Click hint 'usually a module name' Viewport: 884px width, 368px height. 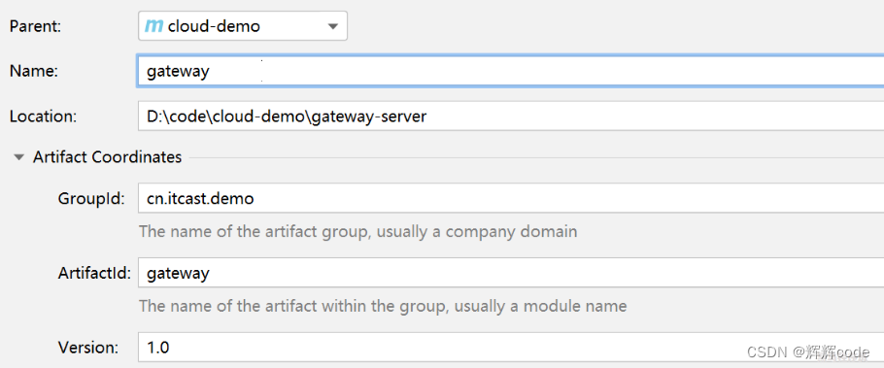(x=540, y=306)
